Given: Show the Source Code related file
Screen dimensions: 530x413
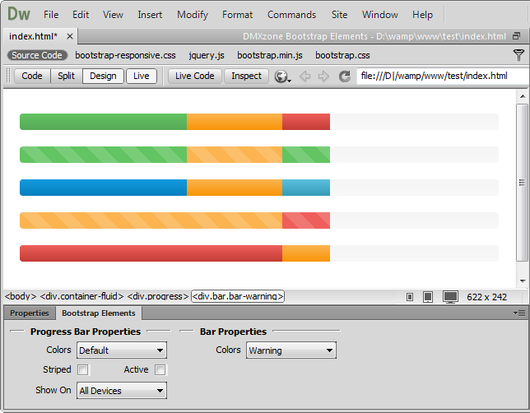Looking at the screenshot, I should pyautogui.click(x=37, y=55).
